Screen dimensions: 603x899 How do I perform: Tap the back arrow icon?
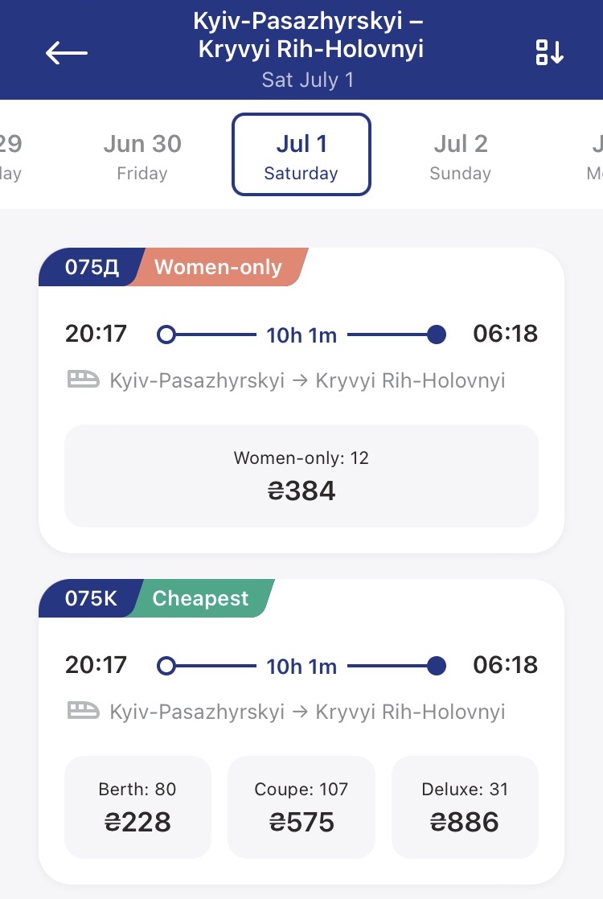67,53
